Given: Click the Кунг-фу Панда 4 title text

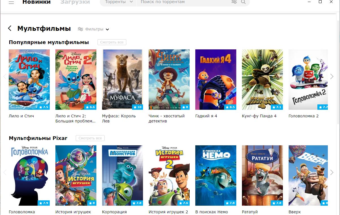Looking at the screenshot, I should (x=259, y=116).
